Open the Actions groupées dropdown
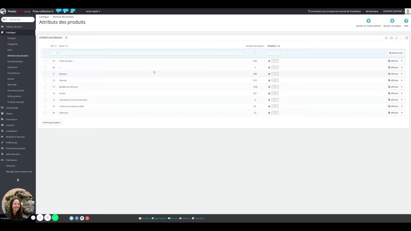Viewport: 411px width, 231px height. coord(52,123)
